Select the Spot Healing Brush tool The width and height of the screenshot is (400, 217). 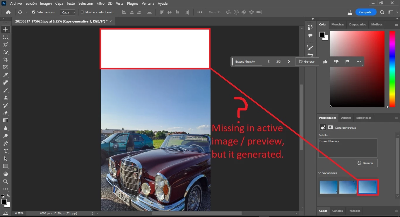[x=6, y=83]
